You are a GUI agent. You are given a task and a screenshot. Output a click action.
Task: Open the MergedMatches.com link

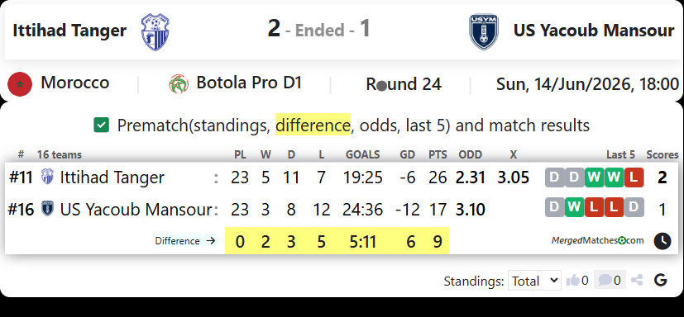[x=598, y=240]
